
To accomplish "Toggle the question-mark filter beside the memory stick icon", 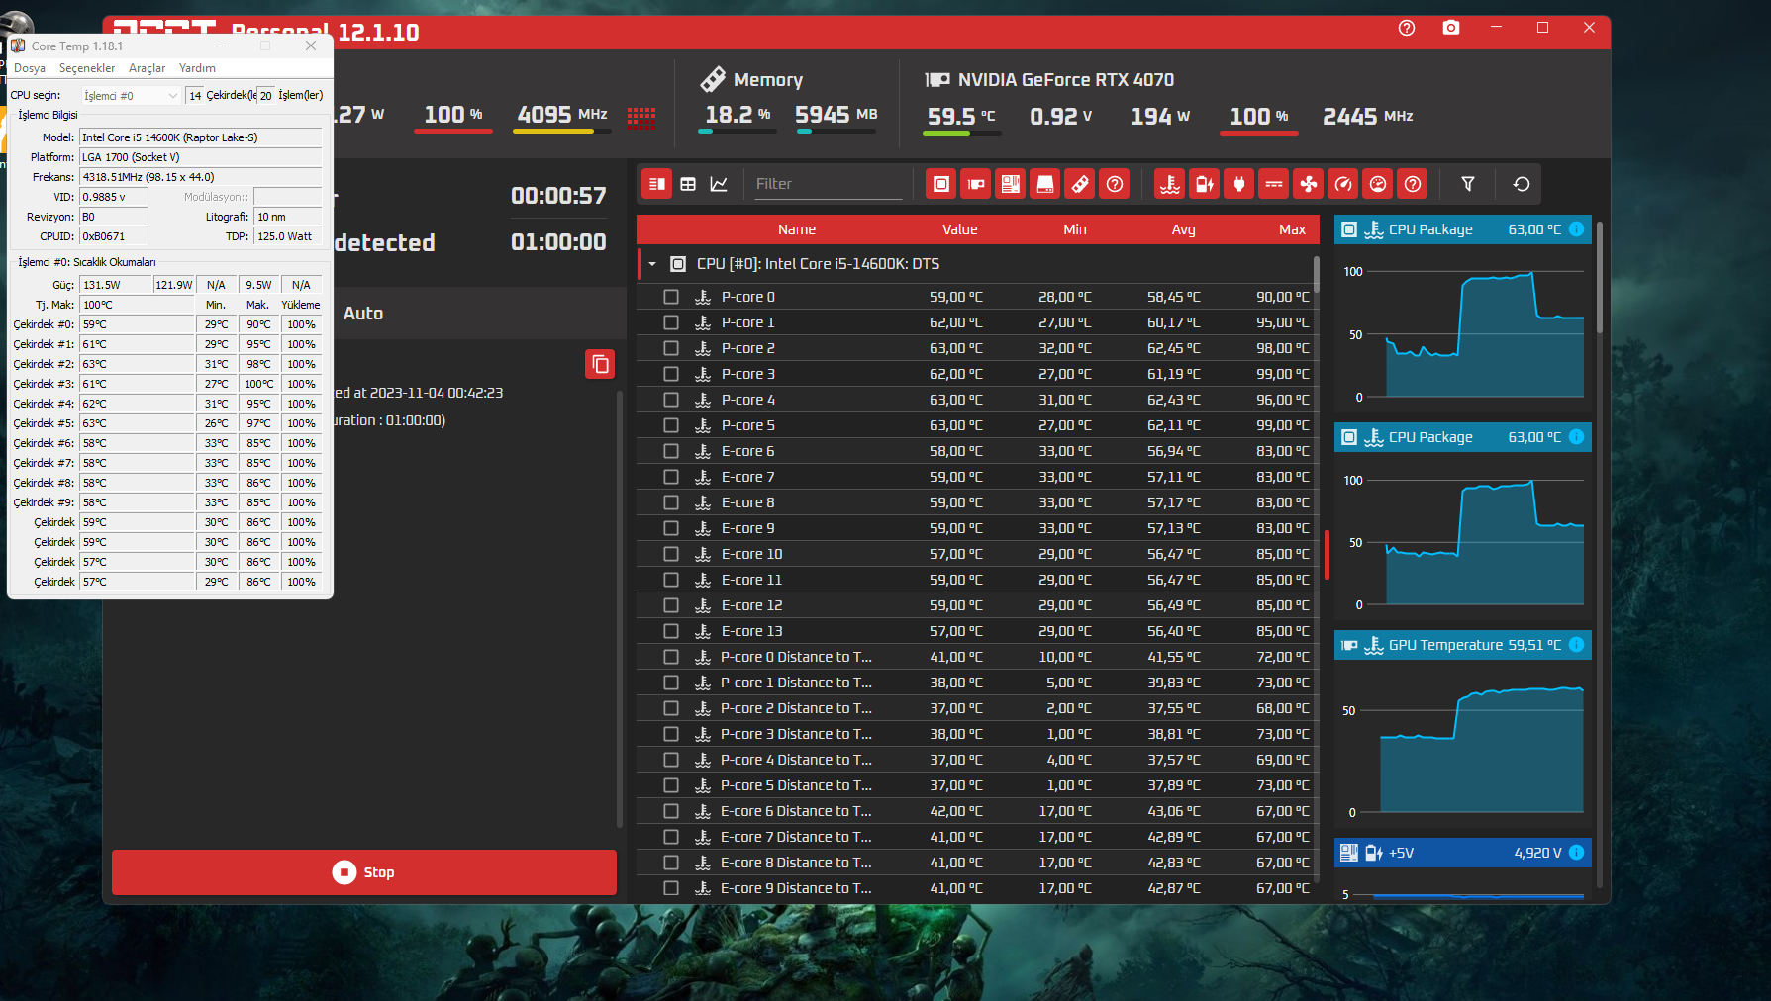I will [1115, 184].
